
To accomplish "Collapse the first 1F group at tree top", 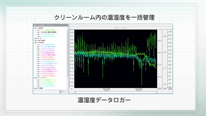I will click(34, 28).
